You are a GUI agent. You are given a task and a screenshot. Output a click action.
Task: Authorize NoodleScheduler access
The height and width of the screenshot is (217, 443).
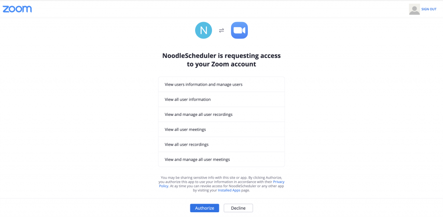click(205, 208)
